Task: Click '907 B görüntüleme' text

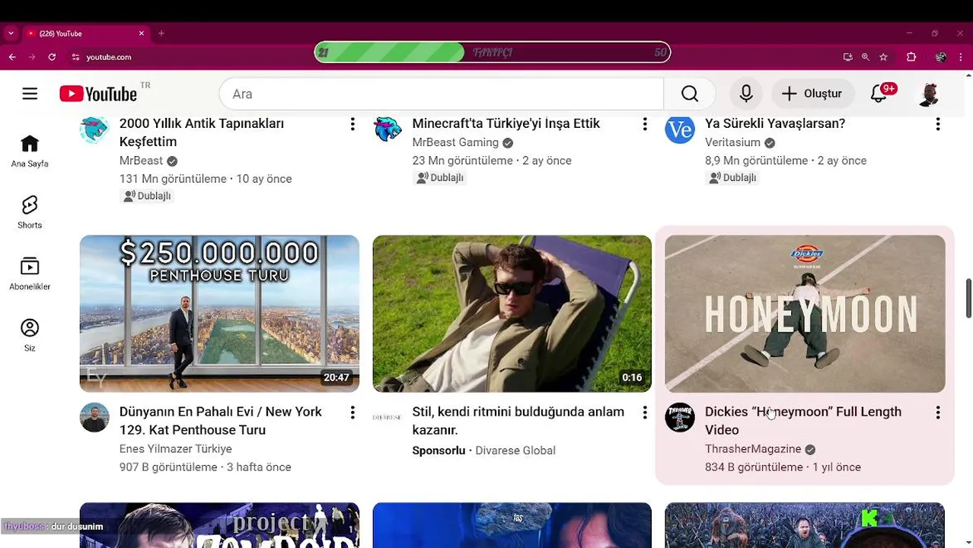Action: point(168,467)
